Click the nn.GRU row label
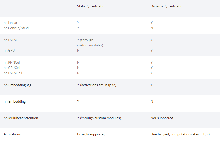This screenshot has width=220, height=142. 9,51
